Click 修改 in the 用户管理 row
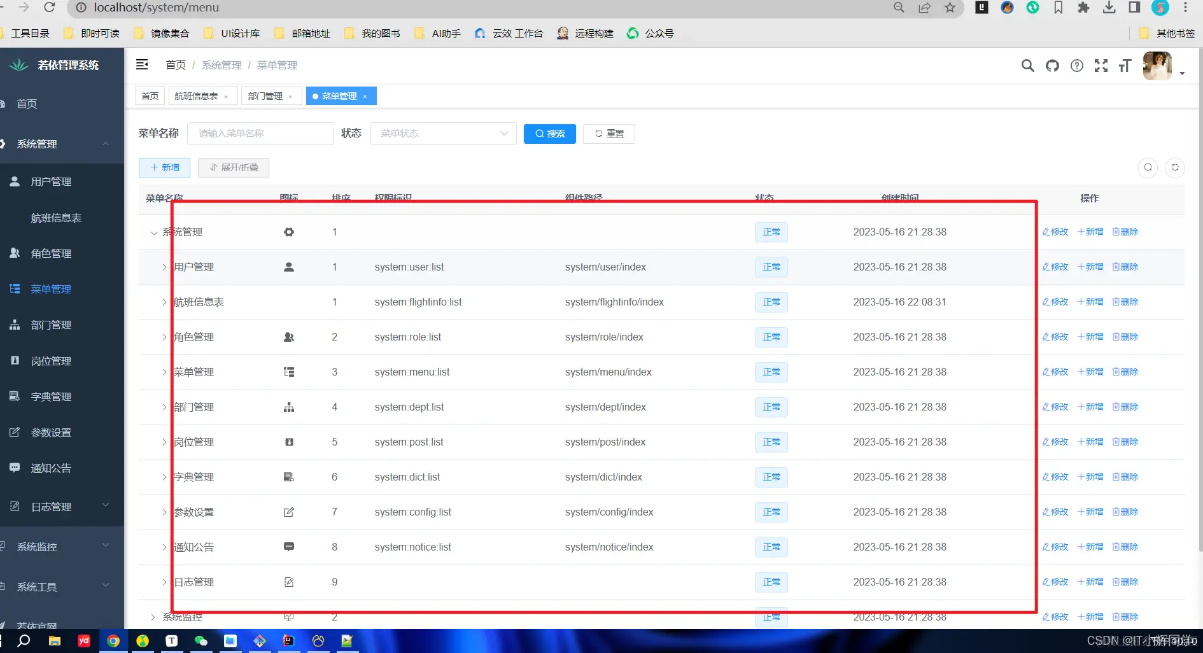Screen dimensions: 1203x653 tap(1055, 267)
